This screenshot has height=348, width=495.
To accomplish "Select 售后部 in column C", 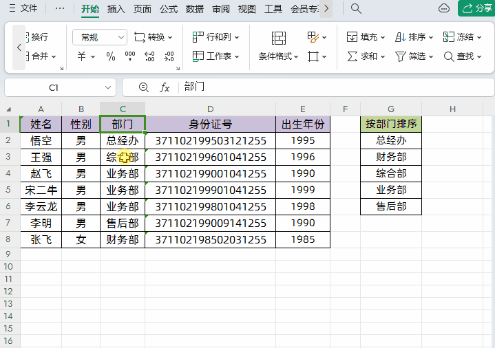I will 123,223.
